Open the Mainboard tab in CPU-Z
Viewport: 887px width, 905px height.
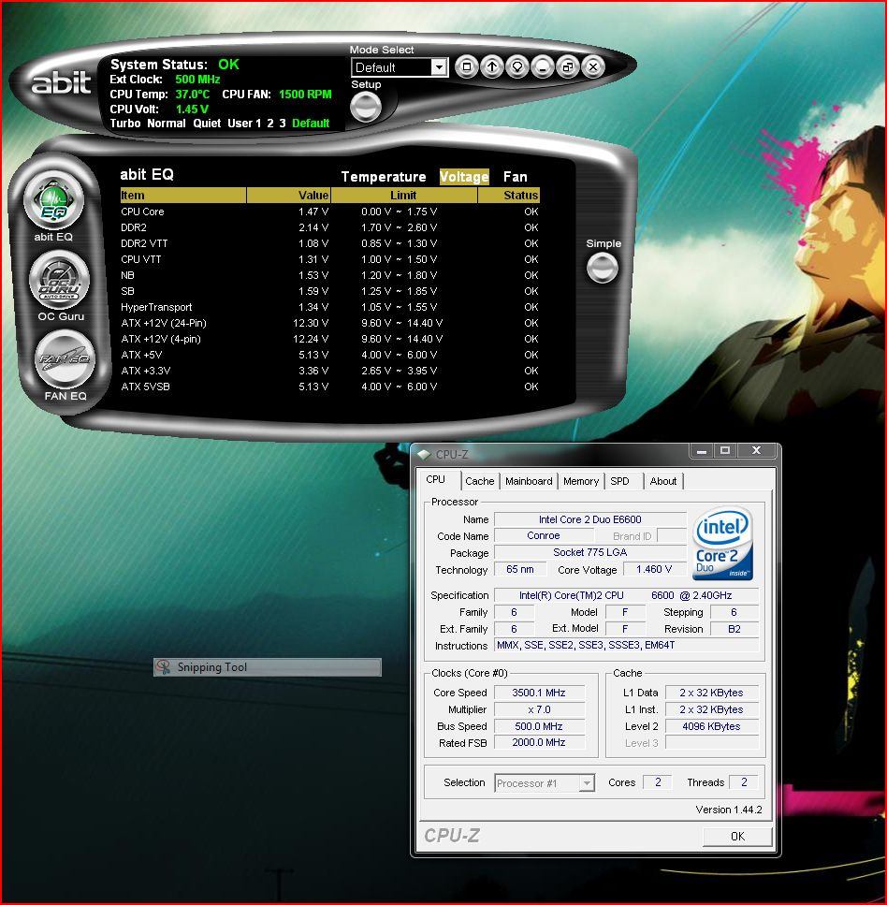point(529,481)
